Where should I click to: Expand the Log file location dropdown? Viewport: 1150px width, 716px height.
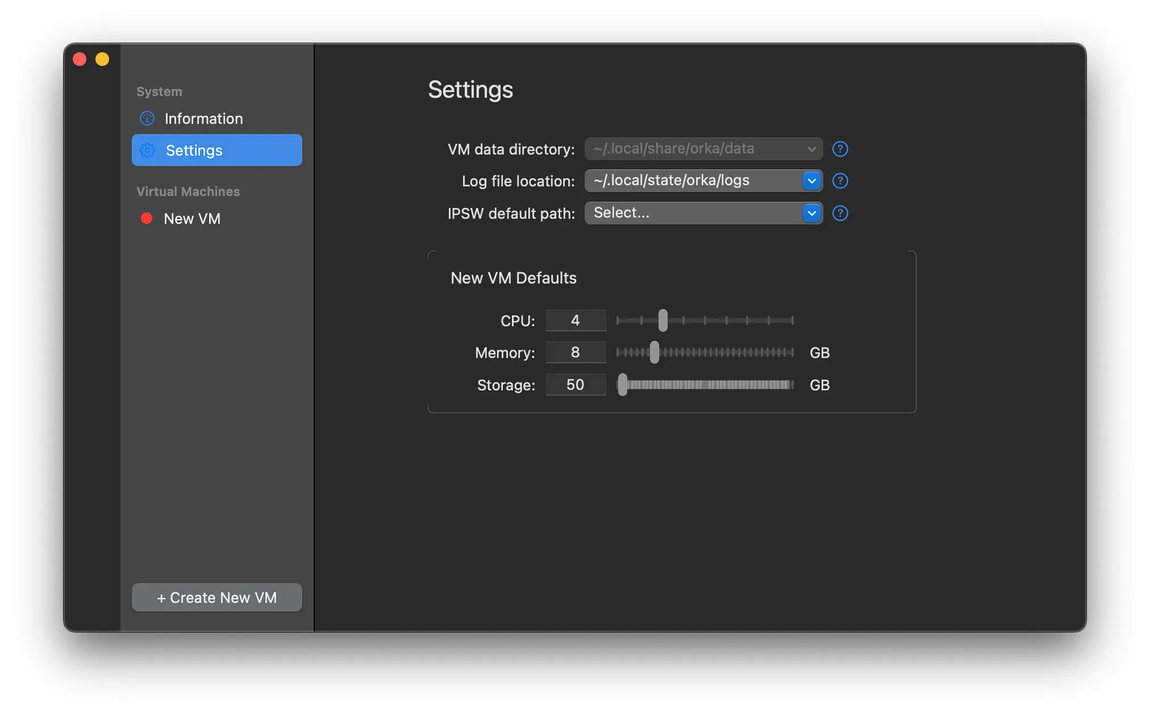point(811,180)
